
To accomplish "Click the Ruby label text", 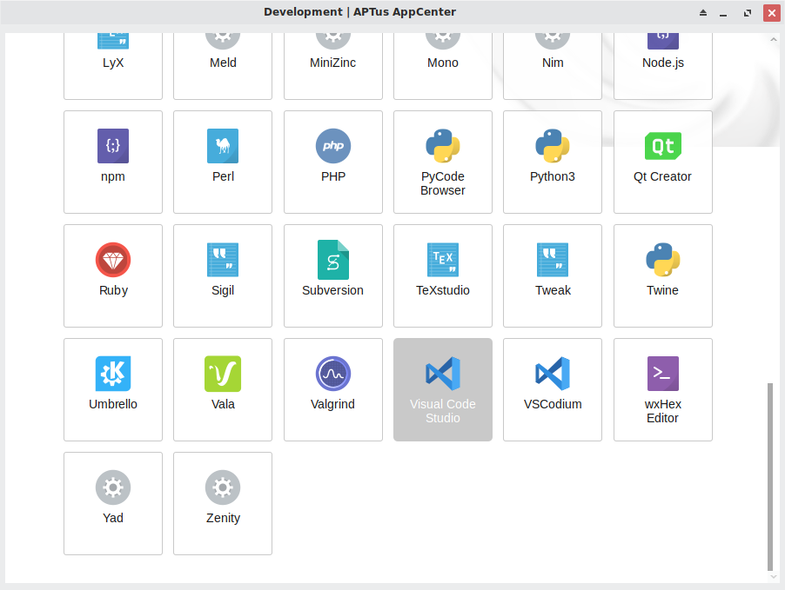I will pos(113,291).
